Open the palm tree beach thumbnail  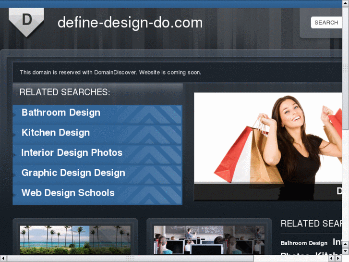75,240
